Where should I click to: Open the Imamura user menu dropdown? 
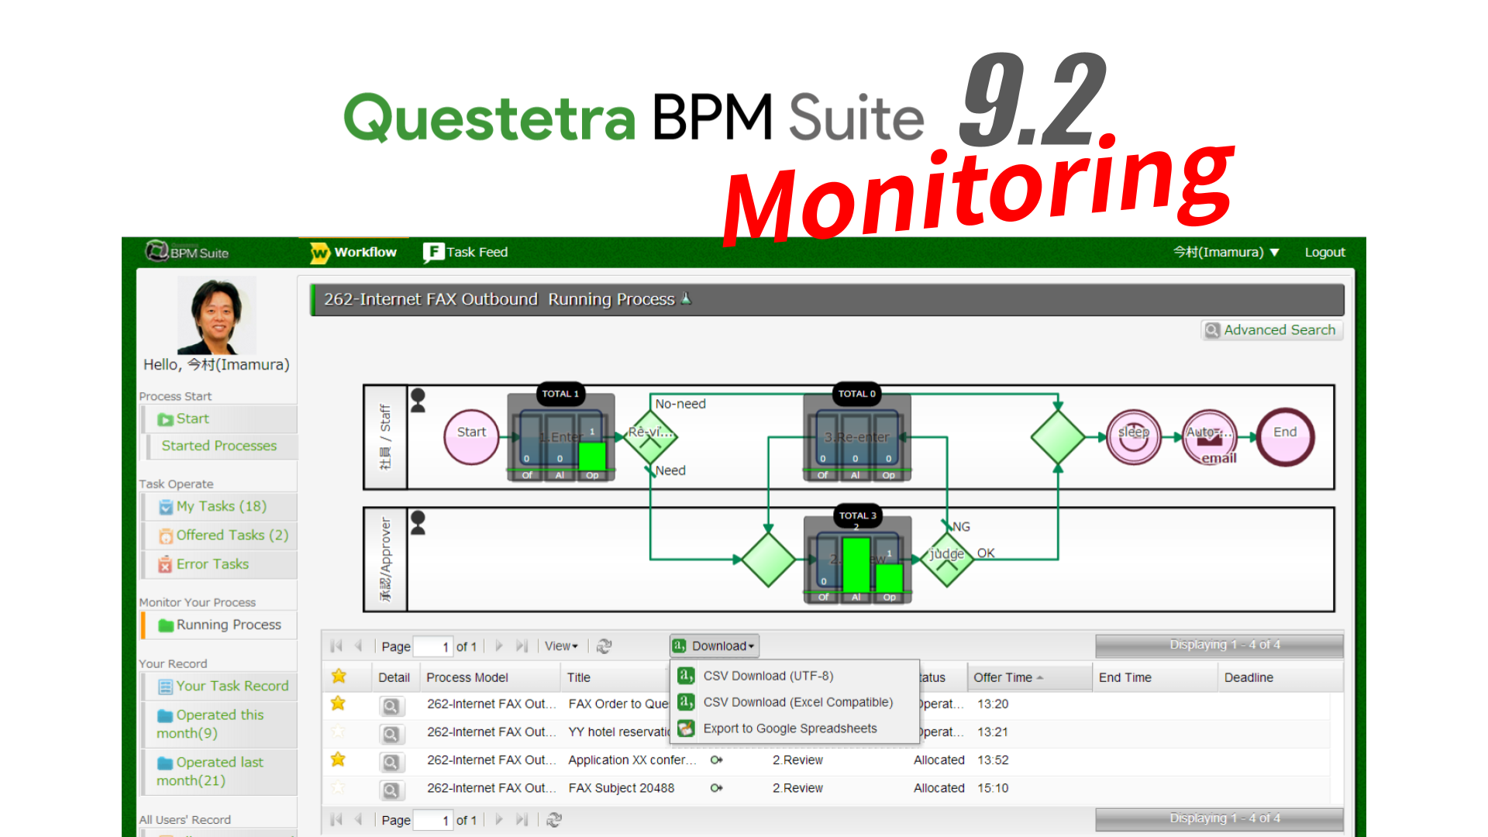(1225, 252)
